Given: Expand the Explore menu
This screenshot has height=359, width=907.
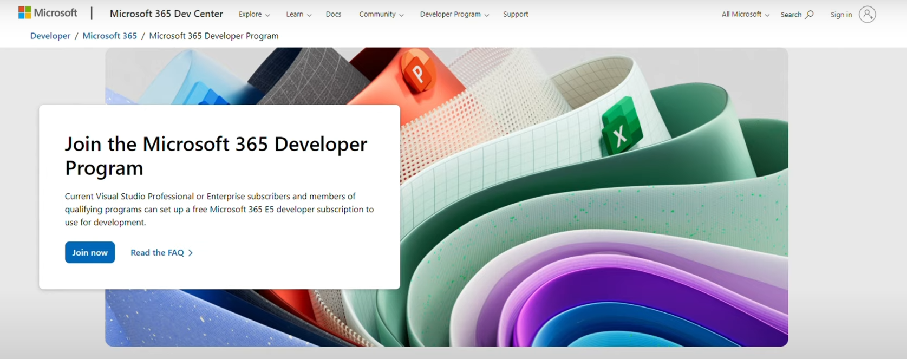Looking at the screenshot, I should click(x=254, y=15).
